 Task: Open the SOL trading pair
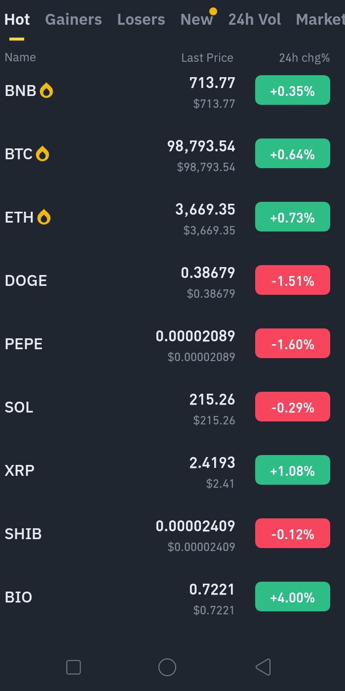point(19,407)
